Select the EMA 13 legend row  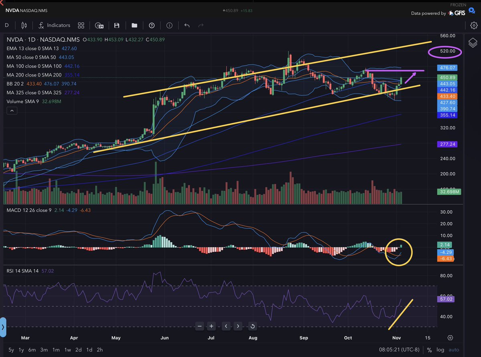[41, 48]
